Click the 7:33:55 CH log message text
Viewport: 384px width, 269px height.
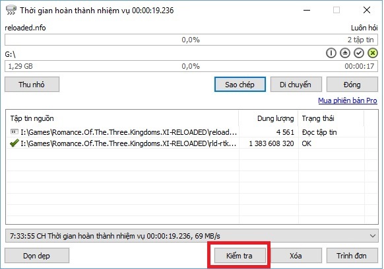click(115, 236)
